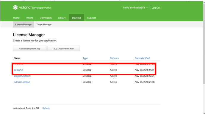Screen dimensions: 205x116
Task: Open the Downloads section
Action: tap(46, 18)
